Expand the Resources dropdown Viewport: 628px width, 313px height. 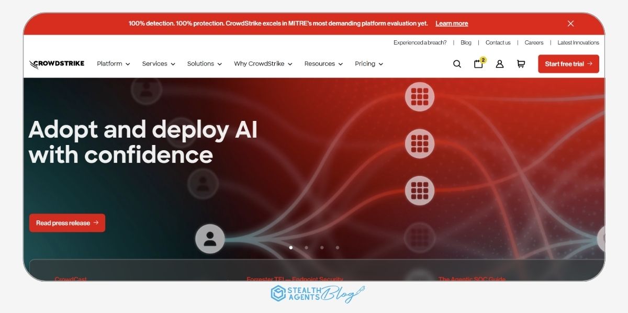323,63
